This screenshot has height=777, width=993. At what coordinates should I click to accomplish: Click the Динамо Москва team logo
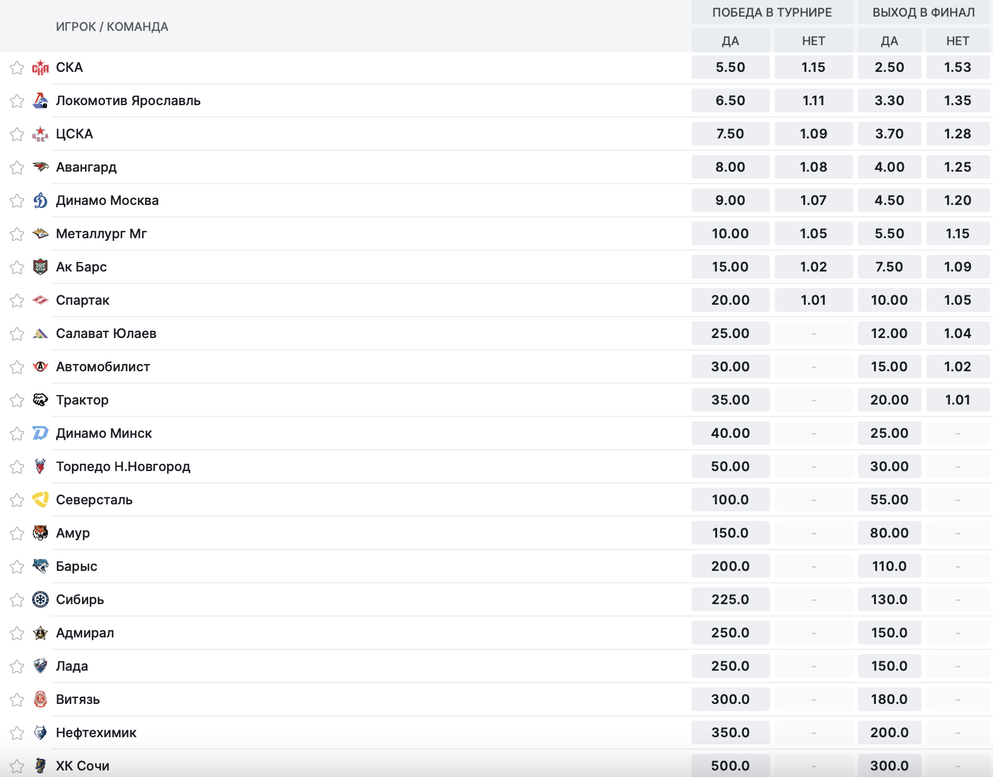[x=40, y=201]
